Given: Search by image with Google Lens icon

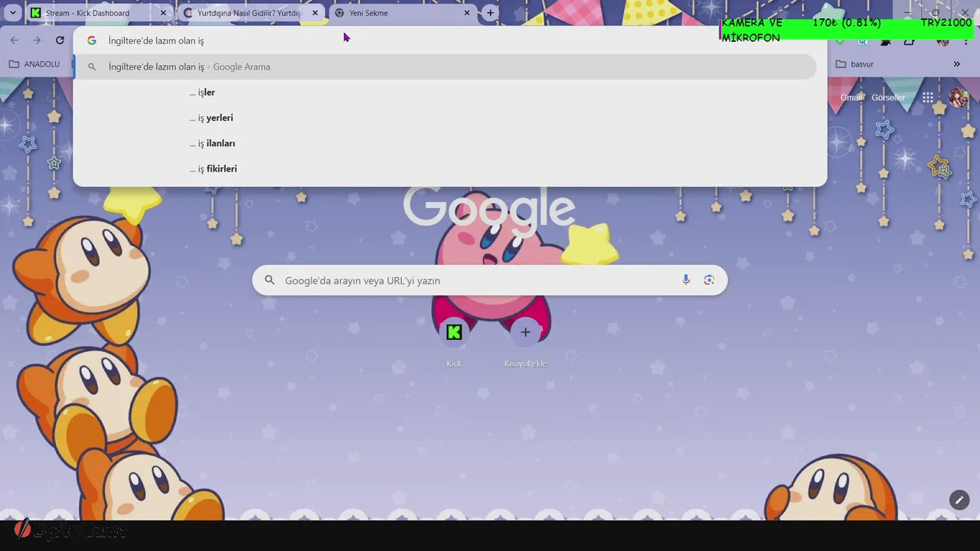Looking at the screenshot, I should coord(709,280).
